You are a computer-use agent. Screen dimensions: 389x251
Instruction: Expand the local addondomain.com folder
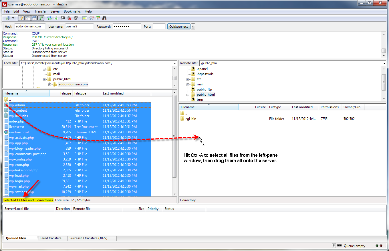coord(50,84)
